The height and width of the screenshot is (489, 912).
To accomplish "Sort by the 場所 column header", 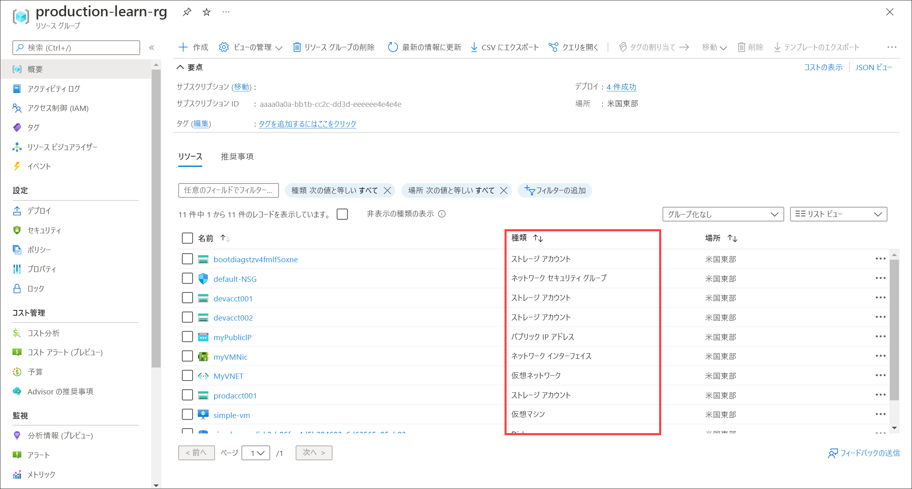I will click(x=721, y=238).
